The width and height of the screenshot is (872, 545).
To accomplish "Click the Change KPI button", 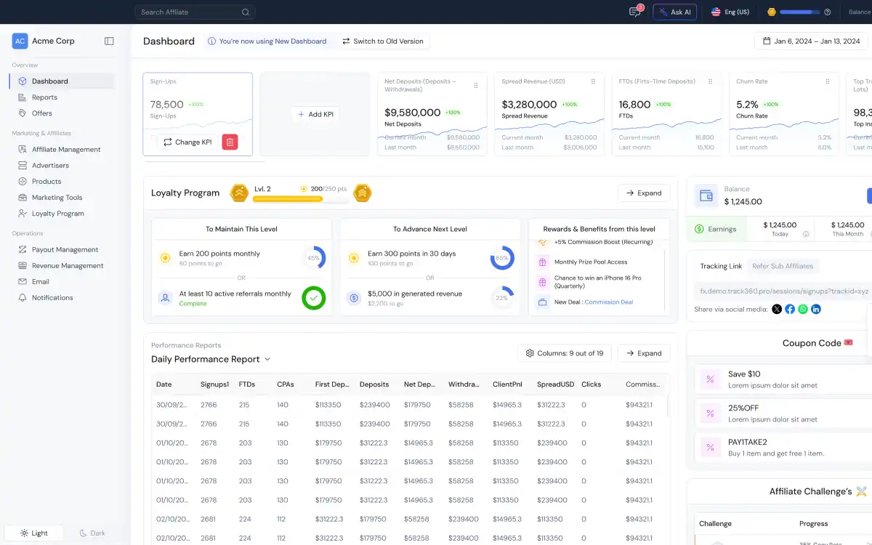I will (x=187, y=142).
